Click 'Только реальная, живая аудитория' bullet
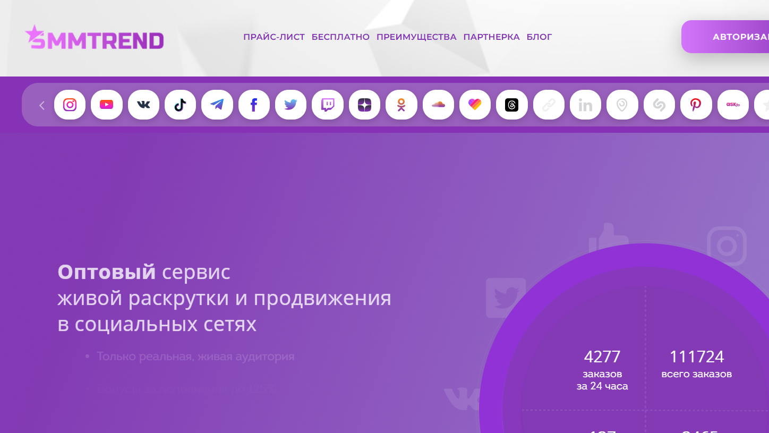 (x=195, y=356)
